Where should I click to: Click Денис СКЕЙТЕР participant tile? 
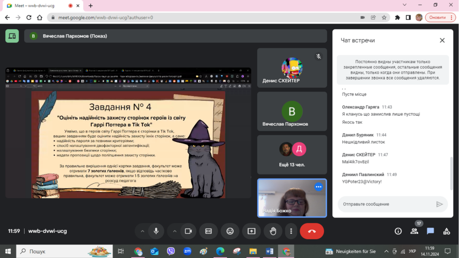point(292,68)
